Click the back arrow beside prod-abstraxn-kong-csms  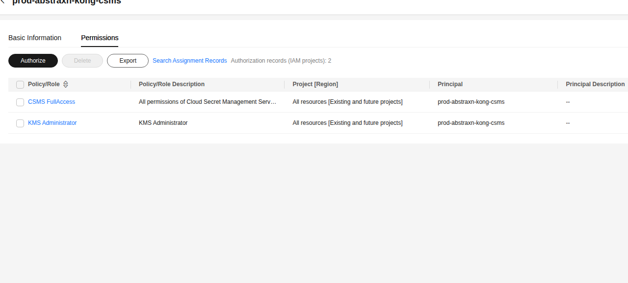point(4,2)
